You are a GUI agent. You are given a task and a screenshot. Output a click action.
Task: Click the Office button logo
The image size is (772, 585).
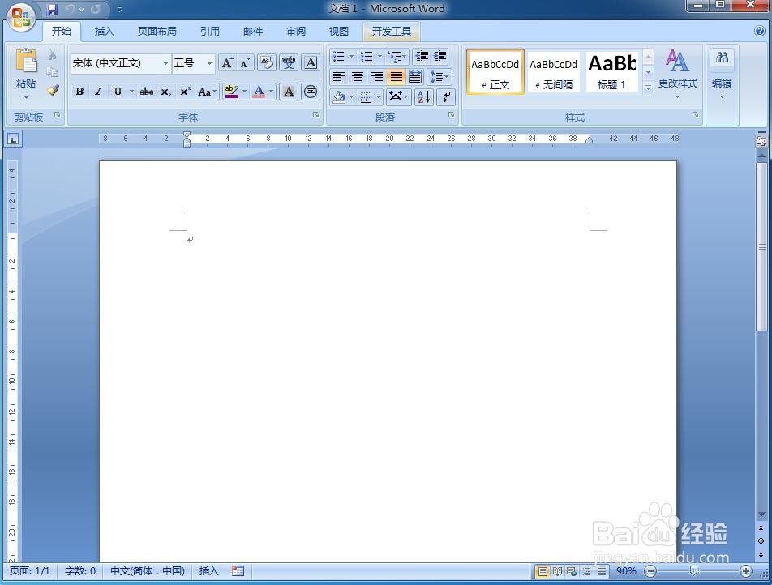point(21,17)
